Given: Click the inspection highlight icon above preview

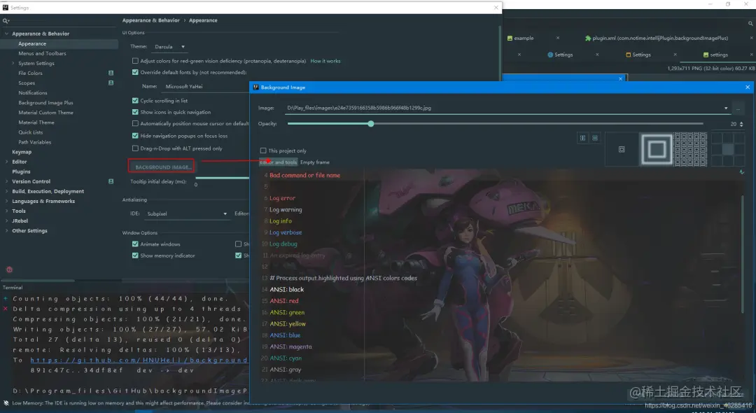Looking at the screenshot, I should [x=741, y=172].
